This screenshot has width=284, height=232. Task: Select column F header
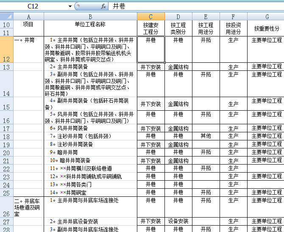point(233,17)
